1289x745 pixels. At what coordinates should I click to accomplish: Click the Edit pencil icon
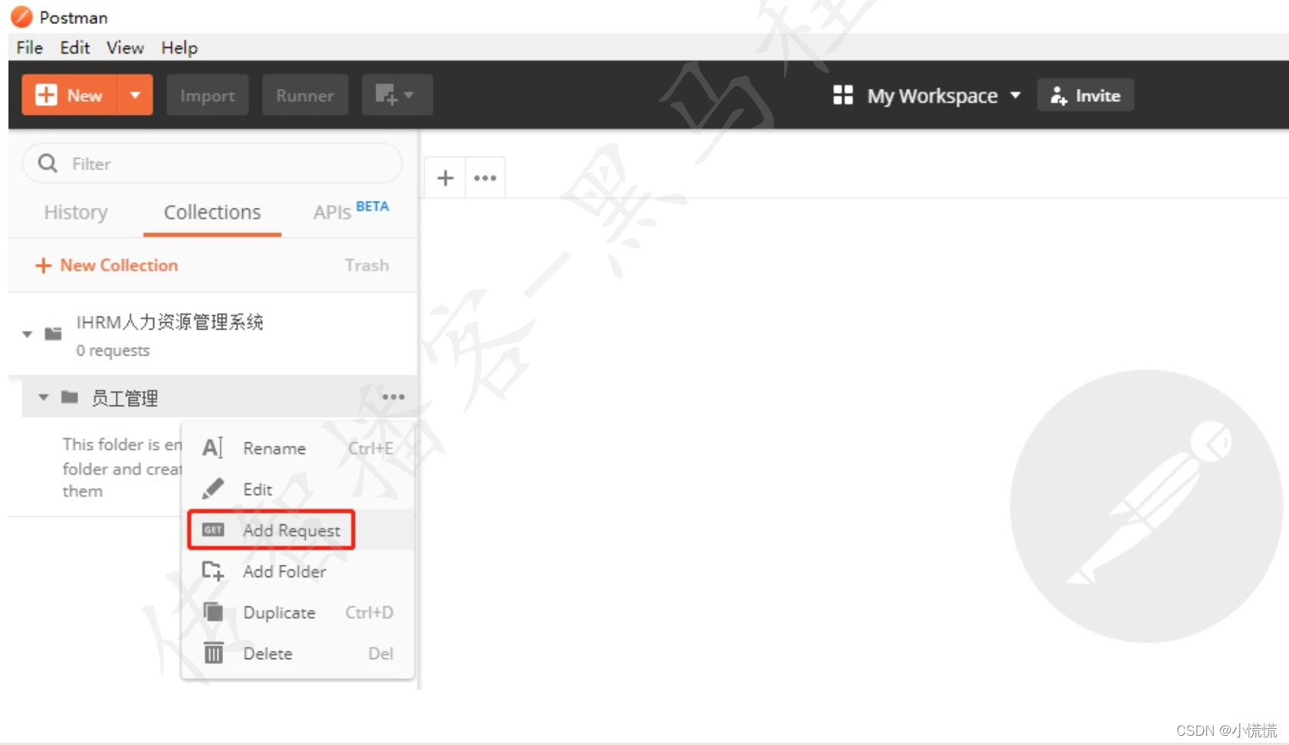(x=213, y=488)
